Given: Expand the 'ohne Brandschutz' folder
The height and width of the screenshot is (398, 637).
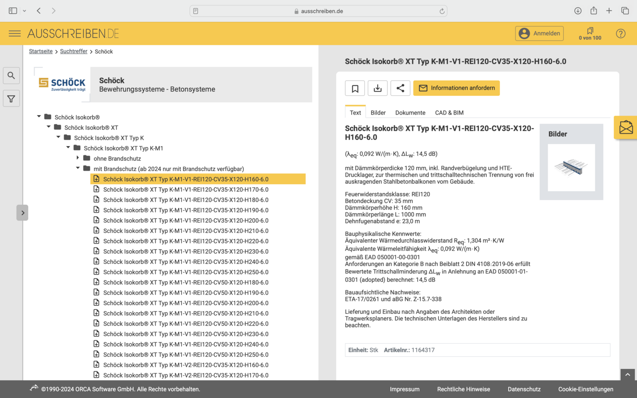Looking at the screenshot, I should pos(78,158).
